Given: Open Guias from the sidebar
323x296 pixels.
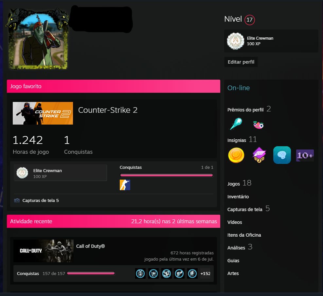Looking at the screenshot, I should coord(233,261).
